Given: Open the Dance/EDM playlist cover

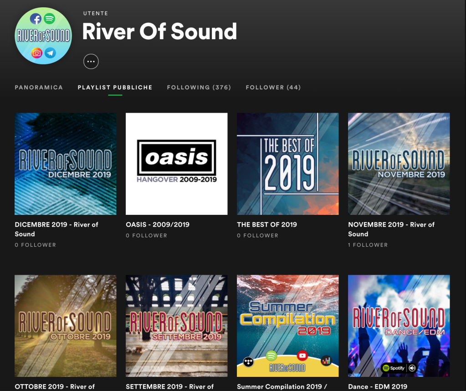Looking at the screenshot, I should pos(399,326).
